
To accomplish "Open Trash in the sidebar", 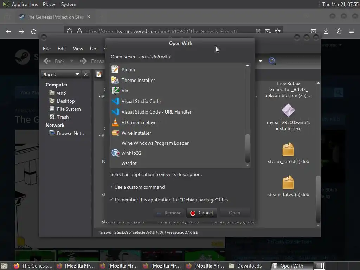I will pyautogui.click(x=63, y=117).
